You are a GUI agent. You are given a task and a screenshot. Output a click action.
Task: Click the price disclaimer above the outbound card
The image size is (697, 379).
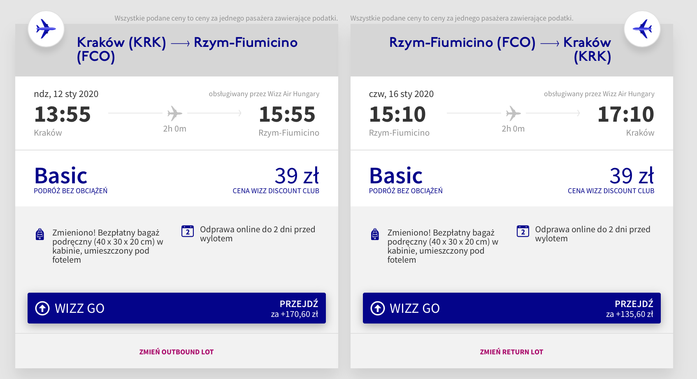[x=226, y=18]
